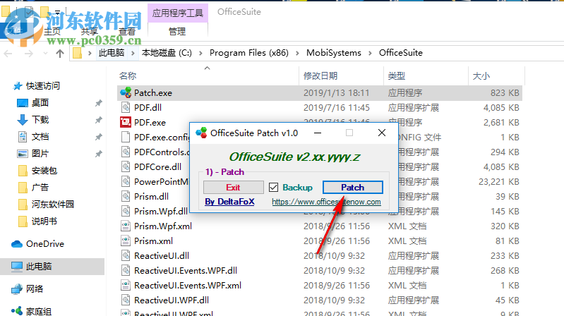Open the 共享 ribbon tab

(90, 31)
